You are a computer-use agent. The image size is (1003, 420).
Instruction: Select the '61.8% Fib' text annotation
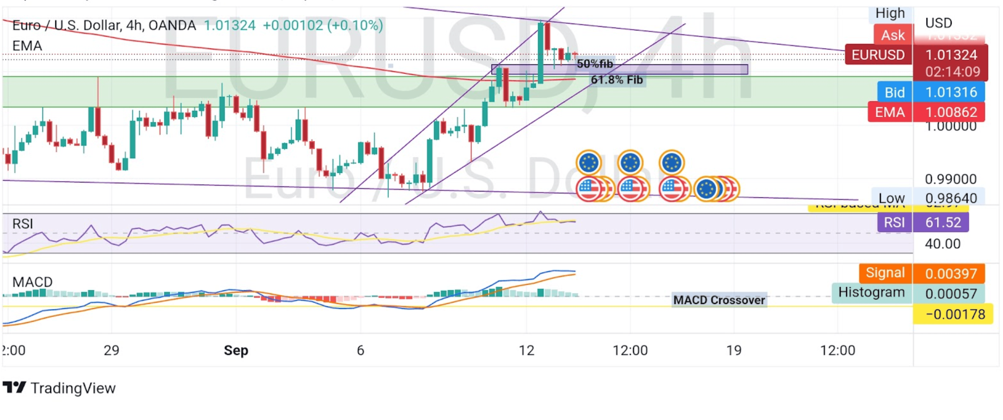tap(617, 80)
